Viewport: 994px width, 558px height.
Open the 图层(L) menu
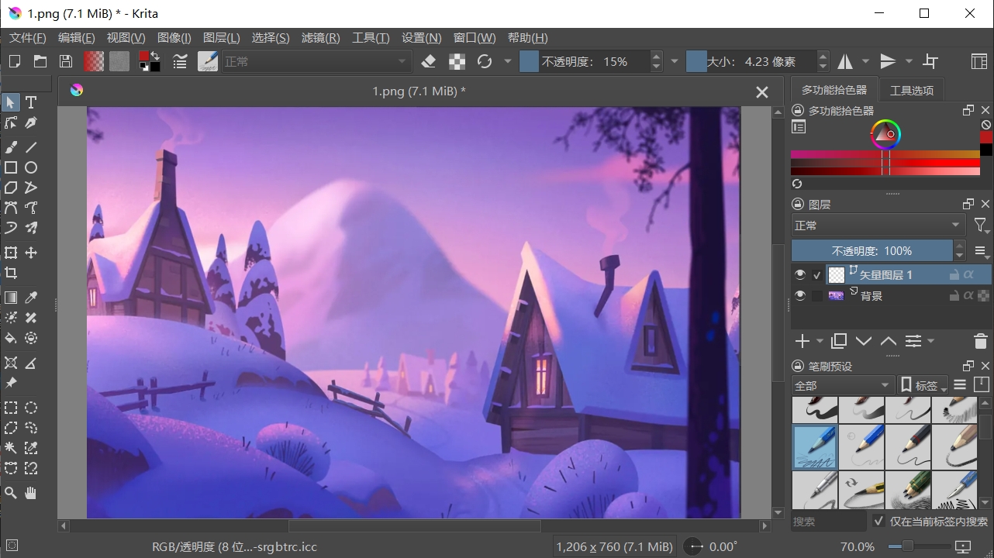222,38
